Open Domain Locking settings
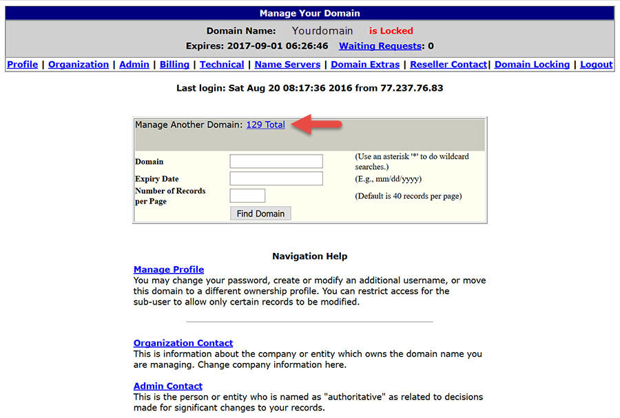This screenshot has width=620, height=418. (x=532, y=65)
